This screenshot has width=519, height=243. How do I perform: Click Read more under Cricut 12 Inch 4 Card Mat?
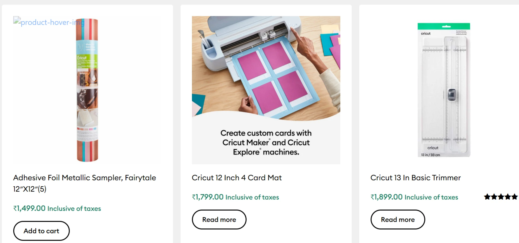(219, 220)
